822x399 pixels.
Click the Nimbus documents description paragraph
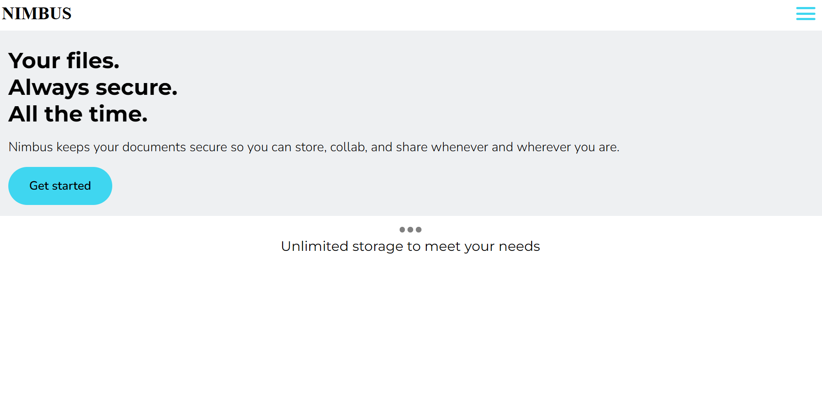click(x=314, y=147)
